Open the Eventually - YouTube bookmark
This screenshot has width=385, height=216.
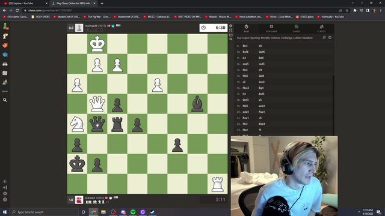point(330,17)
